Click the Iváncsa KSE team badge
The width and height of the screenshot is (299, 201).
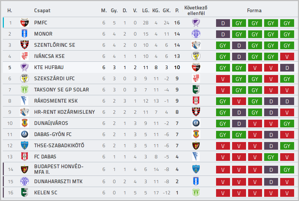(x=24, y=56)
